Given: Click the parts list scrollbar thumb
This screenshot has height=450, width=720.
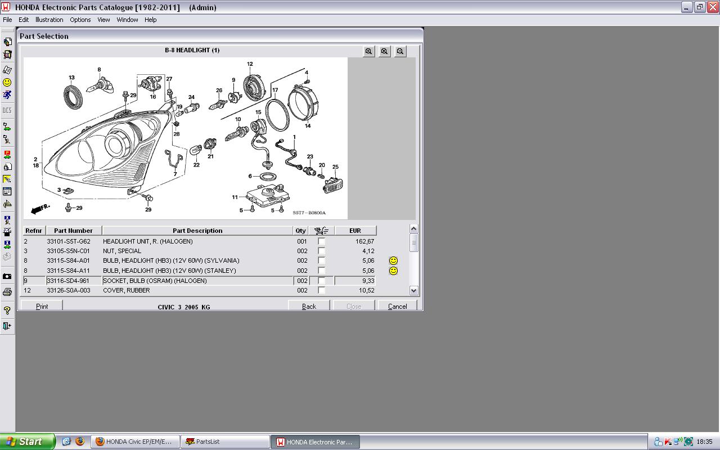Looking at the screenshot, I should tap(414, 242).
